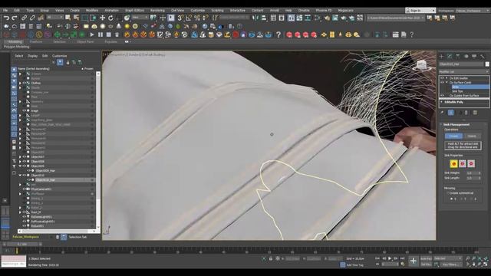Click the Redo arrow icon
The height and width of the screenshot is (276, 491).
15,18
